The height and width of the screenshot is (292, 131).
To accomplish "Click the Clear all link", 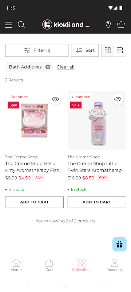I will [x=65, y=67].
